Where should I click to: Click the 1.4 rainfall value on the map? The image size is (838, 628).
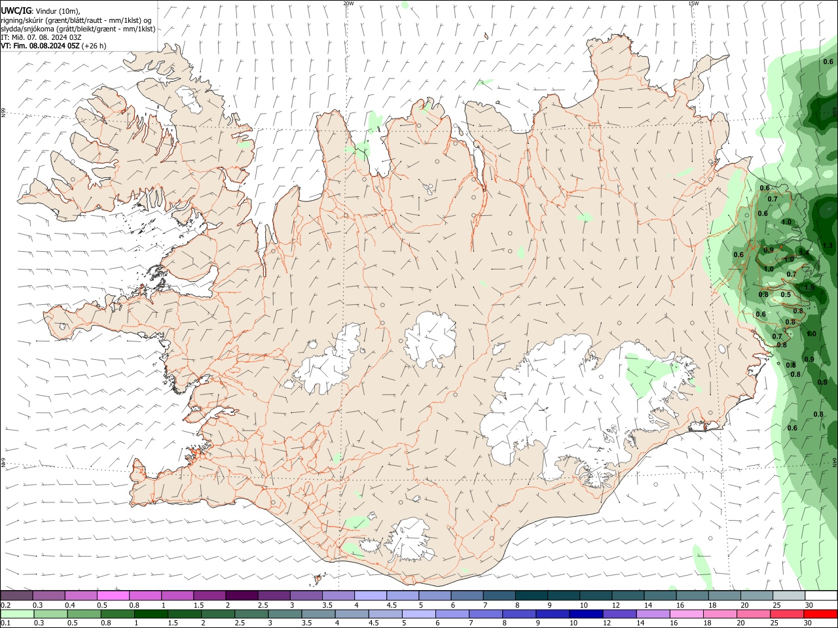(805, 252)
